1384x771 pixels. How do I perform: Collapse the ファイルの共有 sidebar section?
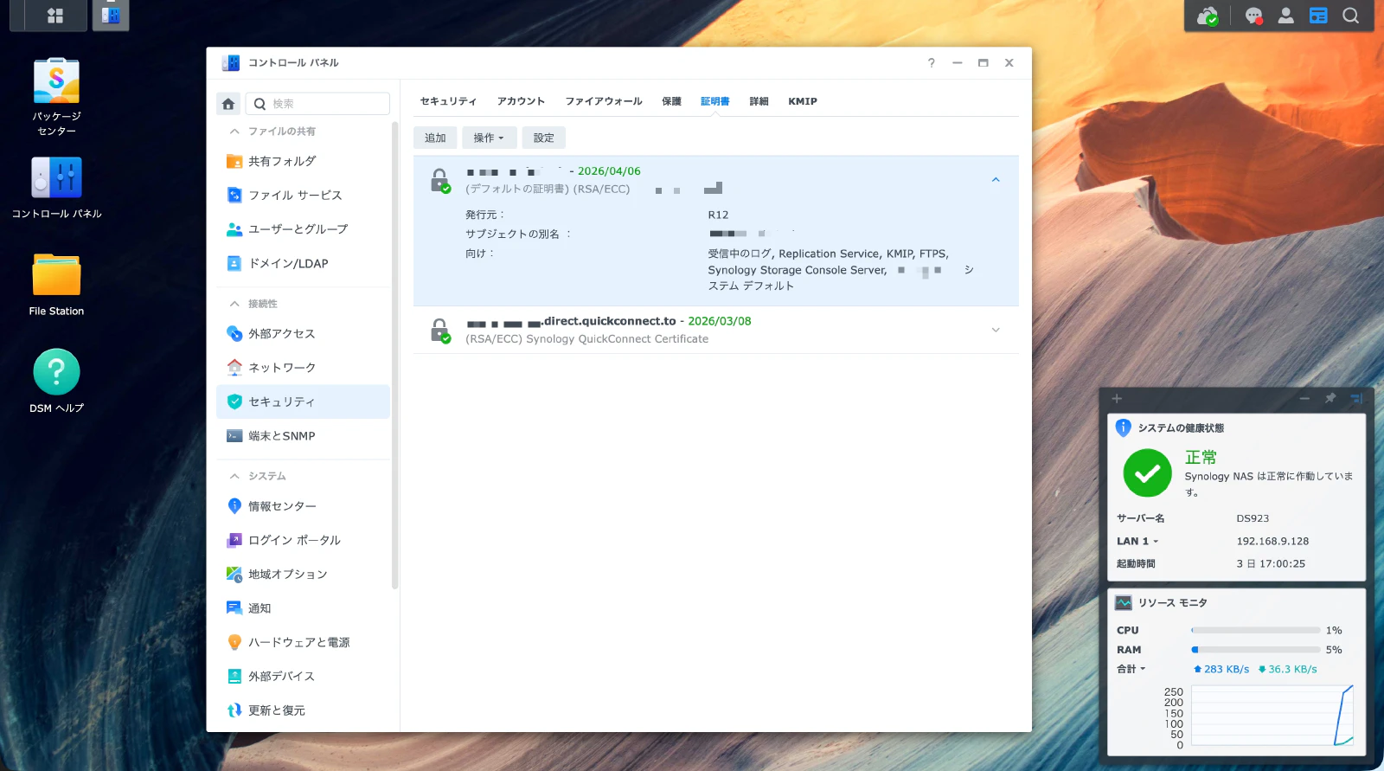[234, 132]
